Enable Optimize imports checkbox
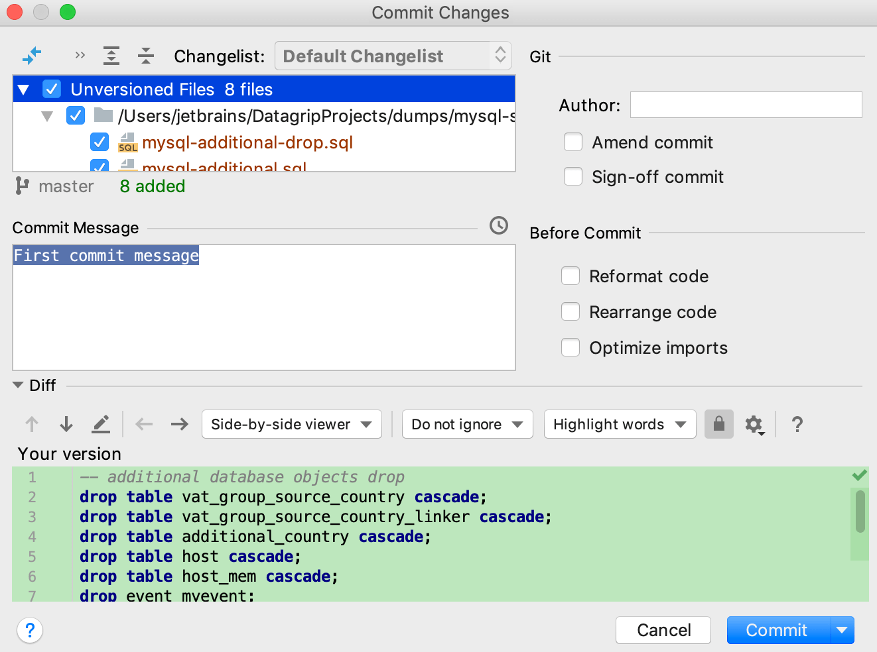 click(571, 347)
